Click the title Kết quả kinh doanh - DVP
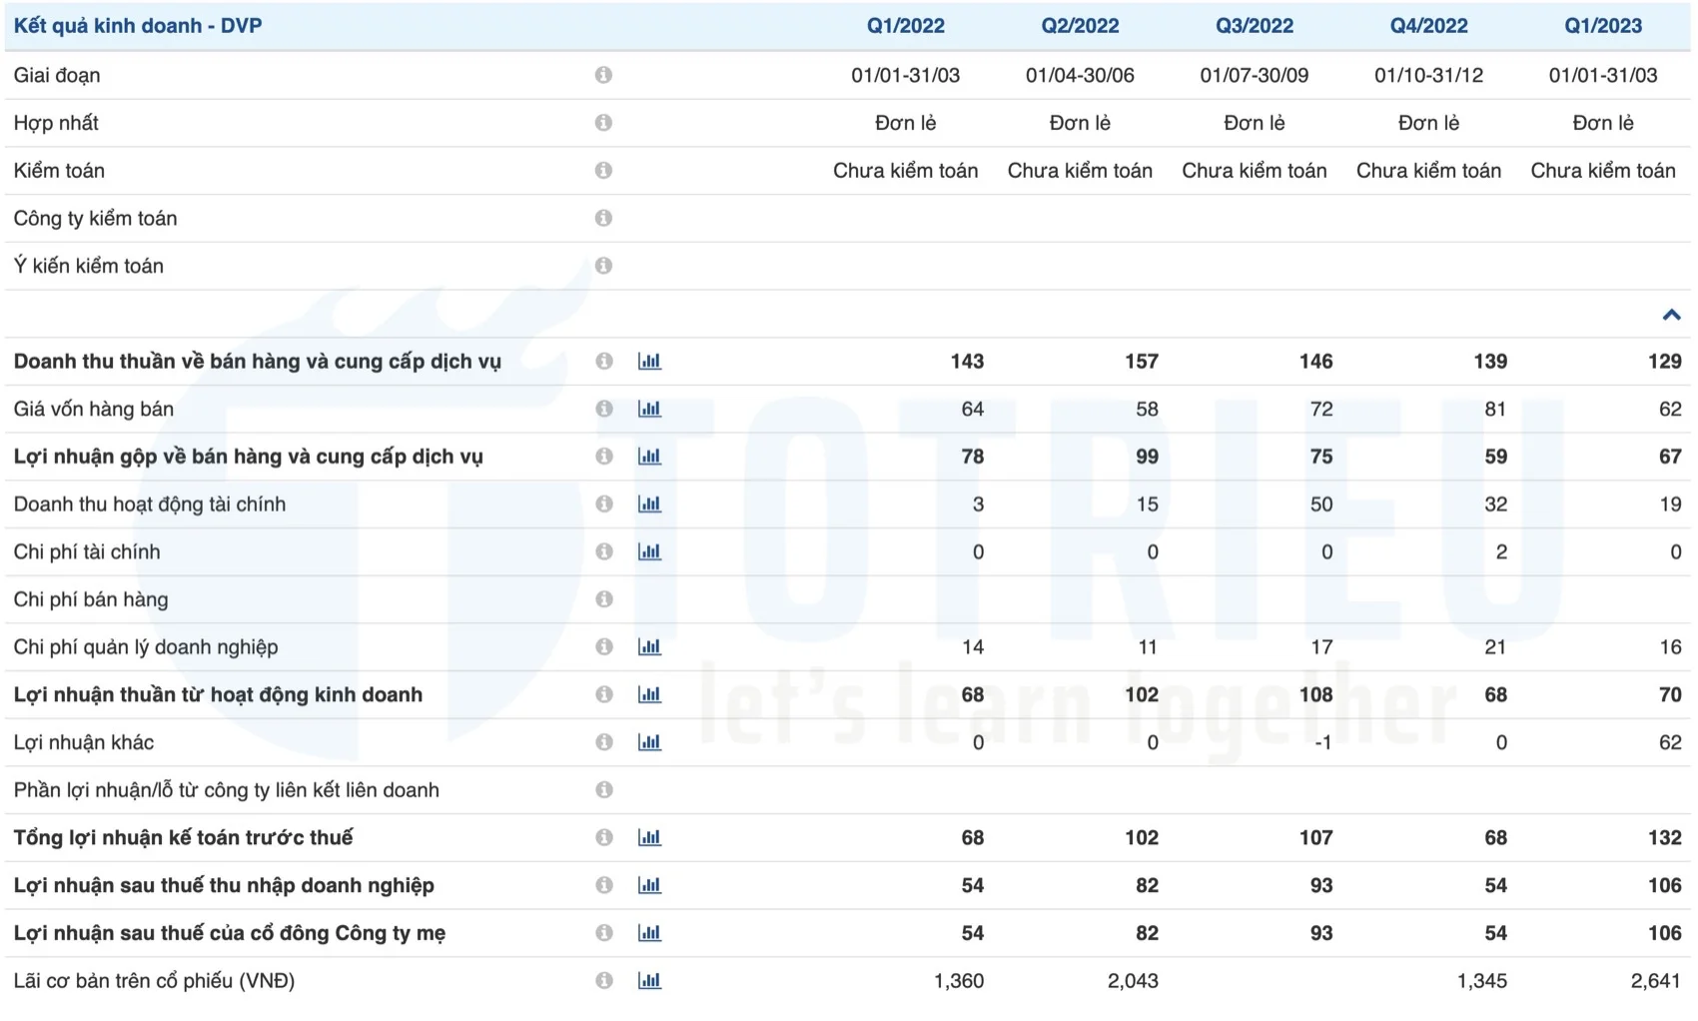Screen dimensions: 1698x1021 pyautogui.click(x=138, y=26)
